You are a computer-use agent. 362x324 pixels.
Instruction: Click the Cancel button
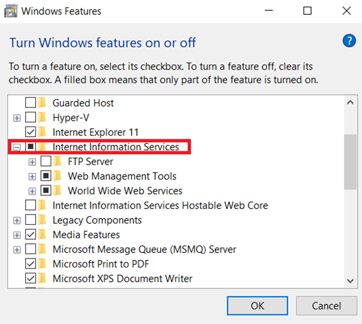pos(326,306)
